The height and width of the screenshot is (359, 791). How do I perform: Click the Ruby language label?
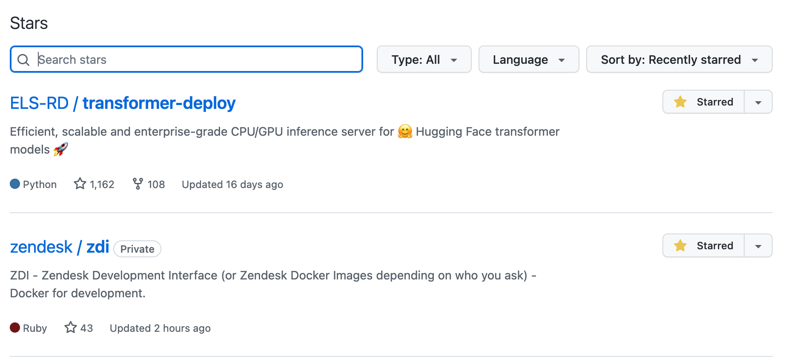point(35,328)
